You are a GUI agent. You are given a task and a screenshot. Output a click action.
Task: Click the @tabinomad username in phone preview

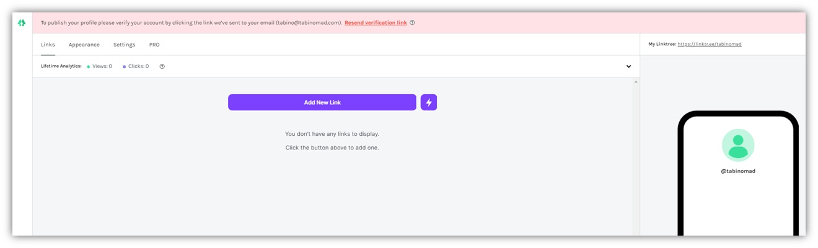pos(738,171)
